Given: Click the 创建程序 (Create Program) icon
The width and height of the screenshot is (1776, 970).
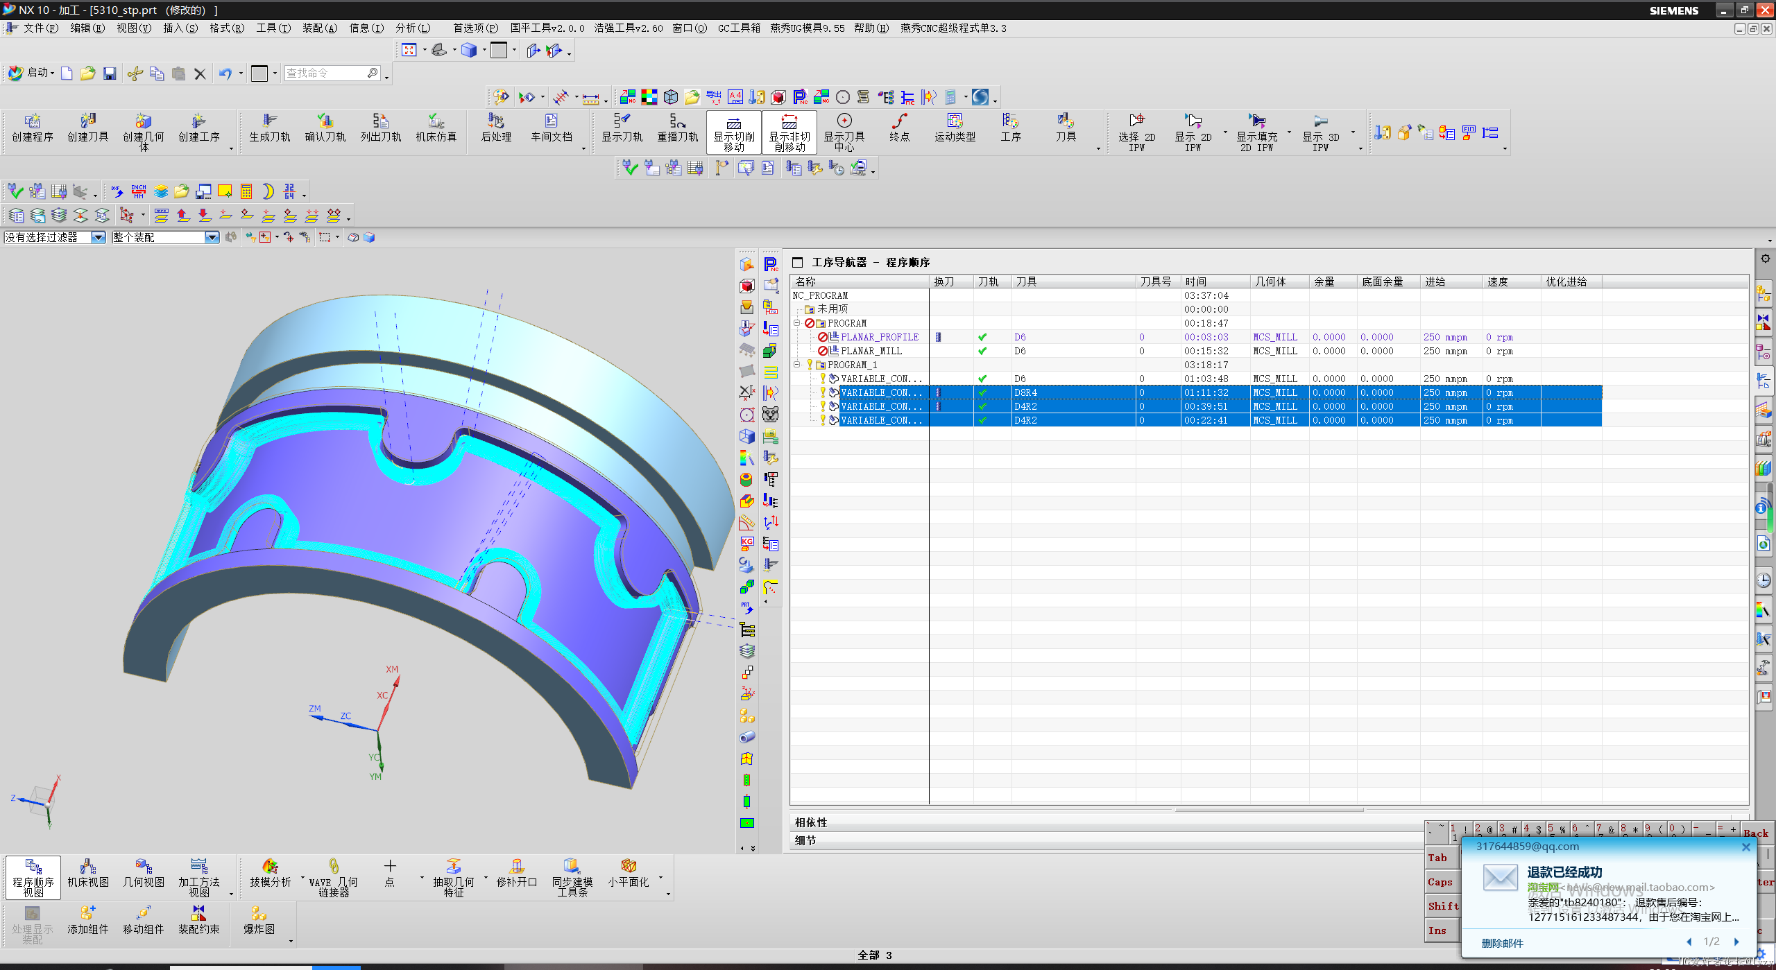Looking at the screenshot, I should click(33, 128).
